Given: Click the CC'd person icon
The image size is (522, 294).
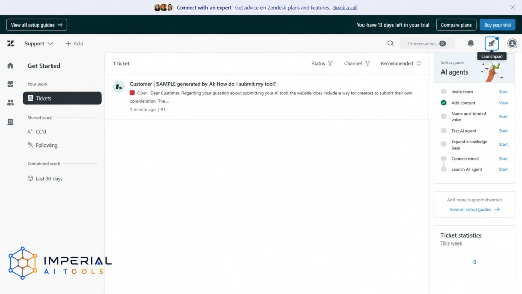Looking at the screenshot, I should coord(30,131).
